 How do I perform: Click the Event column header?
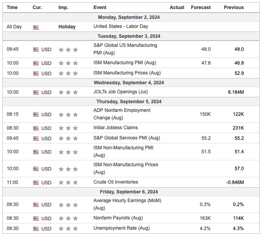click(100, 7)
